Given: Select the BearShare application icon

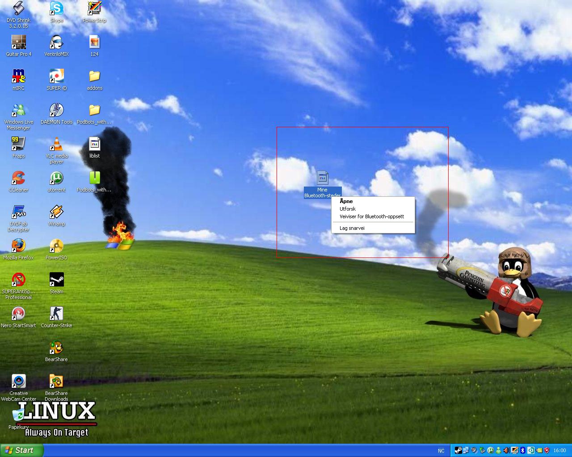Looking at the screenshot, I should tap(56, 351).
